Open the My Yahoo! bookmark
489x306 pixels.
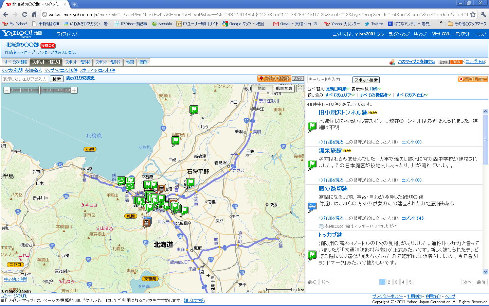[15, 24]
